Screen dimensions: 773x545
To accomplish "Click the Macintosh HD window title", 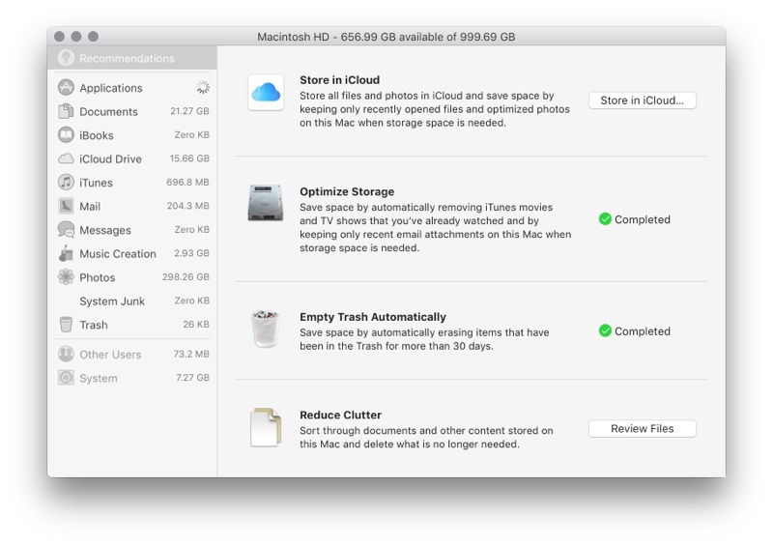I will pos(386,37).
